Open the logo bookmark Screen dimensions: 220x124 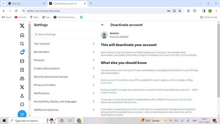point(46,17)
